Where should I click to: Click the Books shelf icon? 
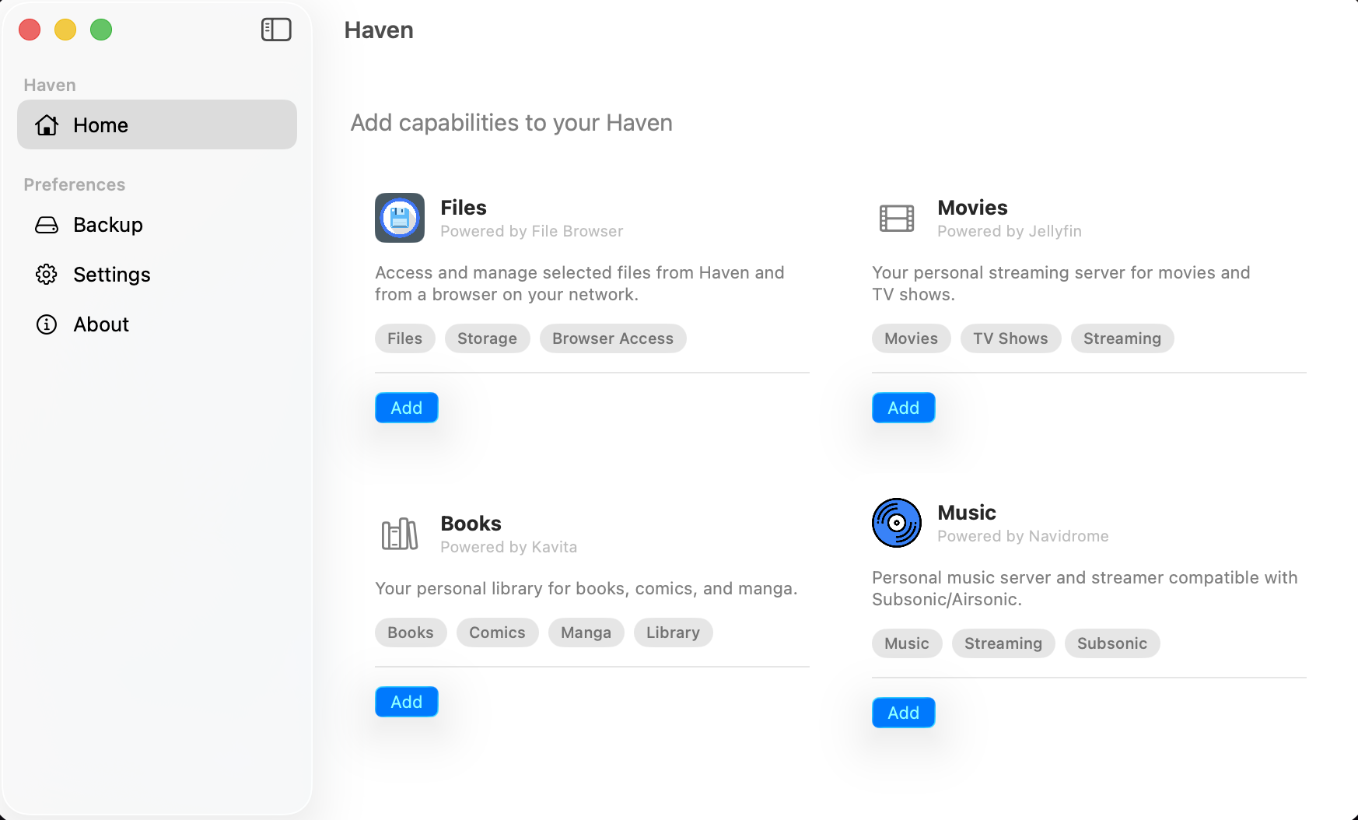point(400,534)
